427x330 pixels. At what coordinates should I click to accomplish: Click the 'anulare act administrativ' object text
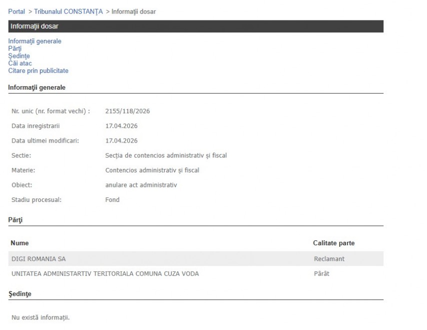(x=141, y=185)
